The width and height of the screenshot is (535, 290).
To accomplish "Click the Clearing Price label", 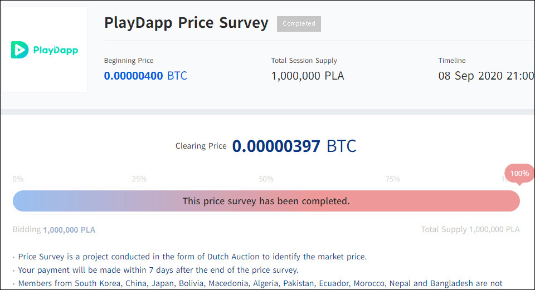I will click(x=201, y=146).
